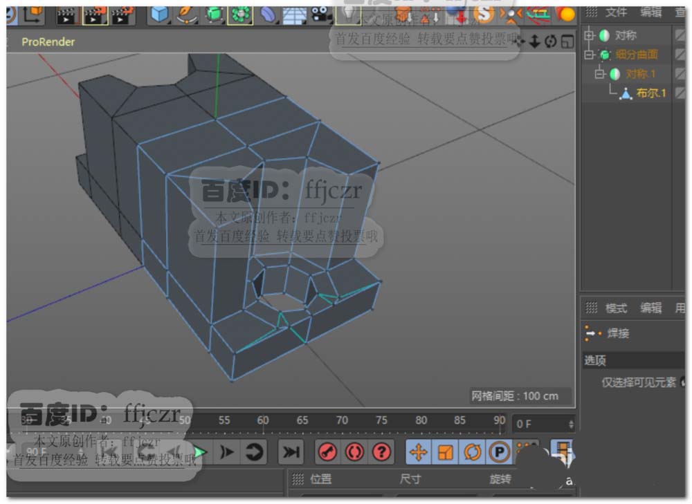Click the 网格间距 : 100 cm label

[515, 396]
